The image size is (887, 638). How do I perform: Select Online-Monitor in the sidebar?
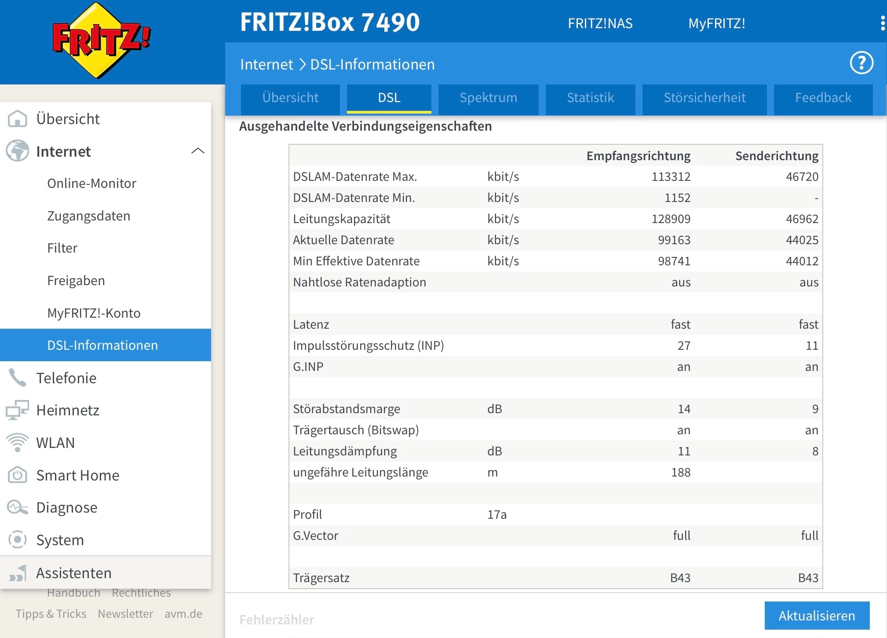pyautogui.click(x=91, y=183)
